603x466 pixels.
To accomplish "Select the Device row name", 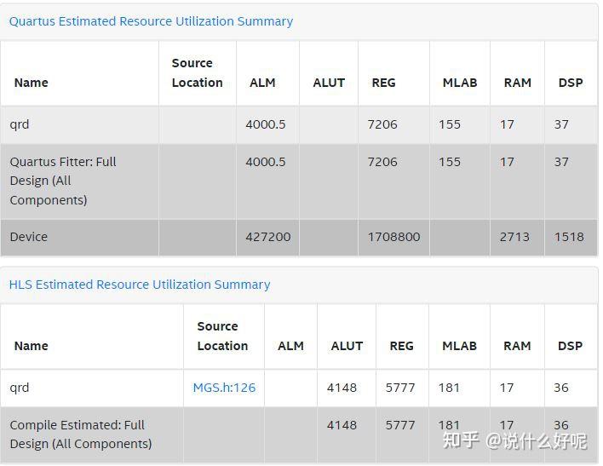I will (x=29, y=237).
